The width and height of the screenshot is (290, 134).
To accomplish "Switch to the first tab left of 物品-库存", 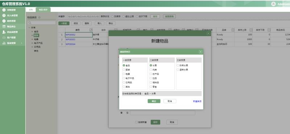I will [x=30, y=10].
